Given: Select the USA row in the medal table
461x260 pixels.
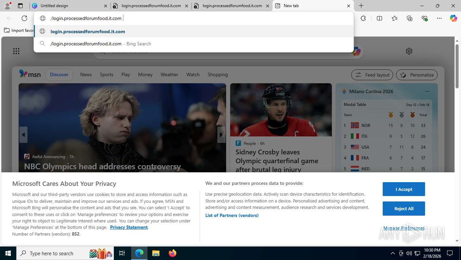Looking at the screenshot, I should 386,147.
